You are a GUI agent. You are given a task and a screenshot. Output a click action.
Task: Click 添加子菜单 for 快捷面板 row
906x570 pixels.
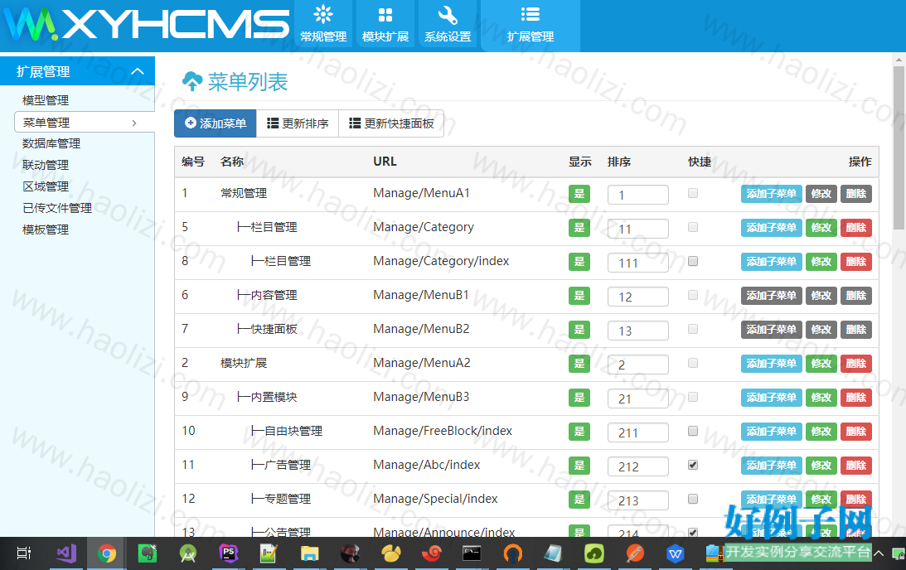coord(772,330)
